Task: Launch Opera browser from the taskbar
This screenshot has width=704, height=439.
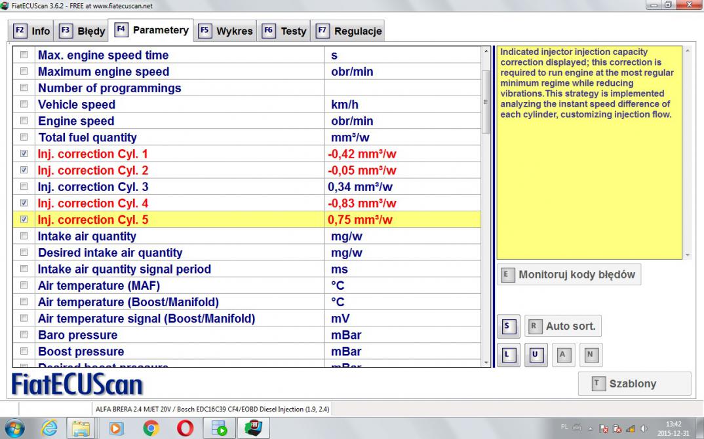Action: click(186, 429)
